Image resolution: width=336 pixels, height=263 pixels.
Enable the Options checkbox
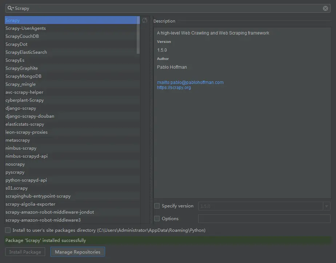[157, 218]
